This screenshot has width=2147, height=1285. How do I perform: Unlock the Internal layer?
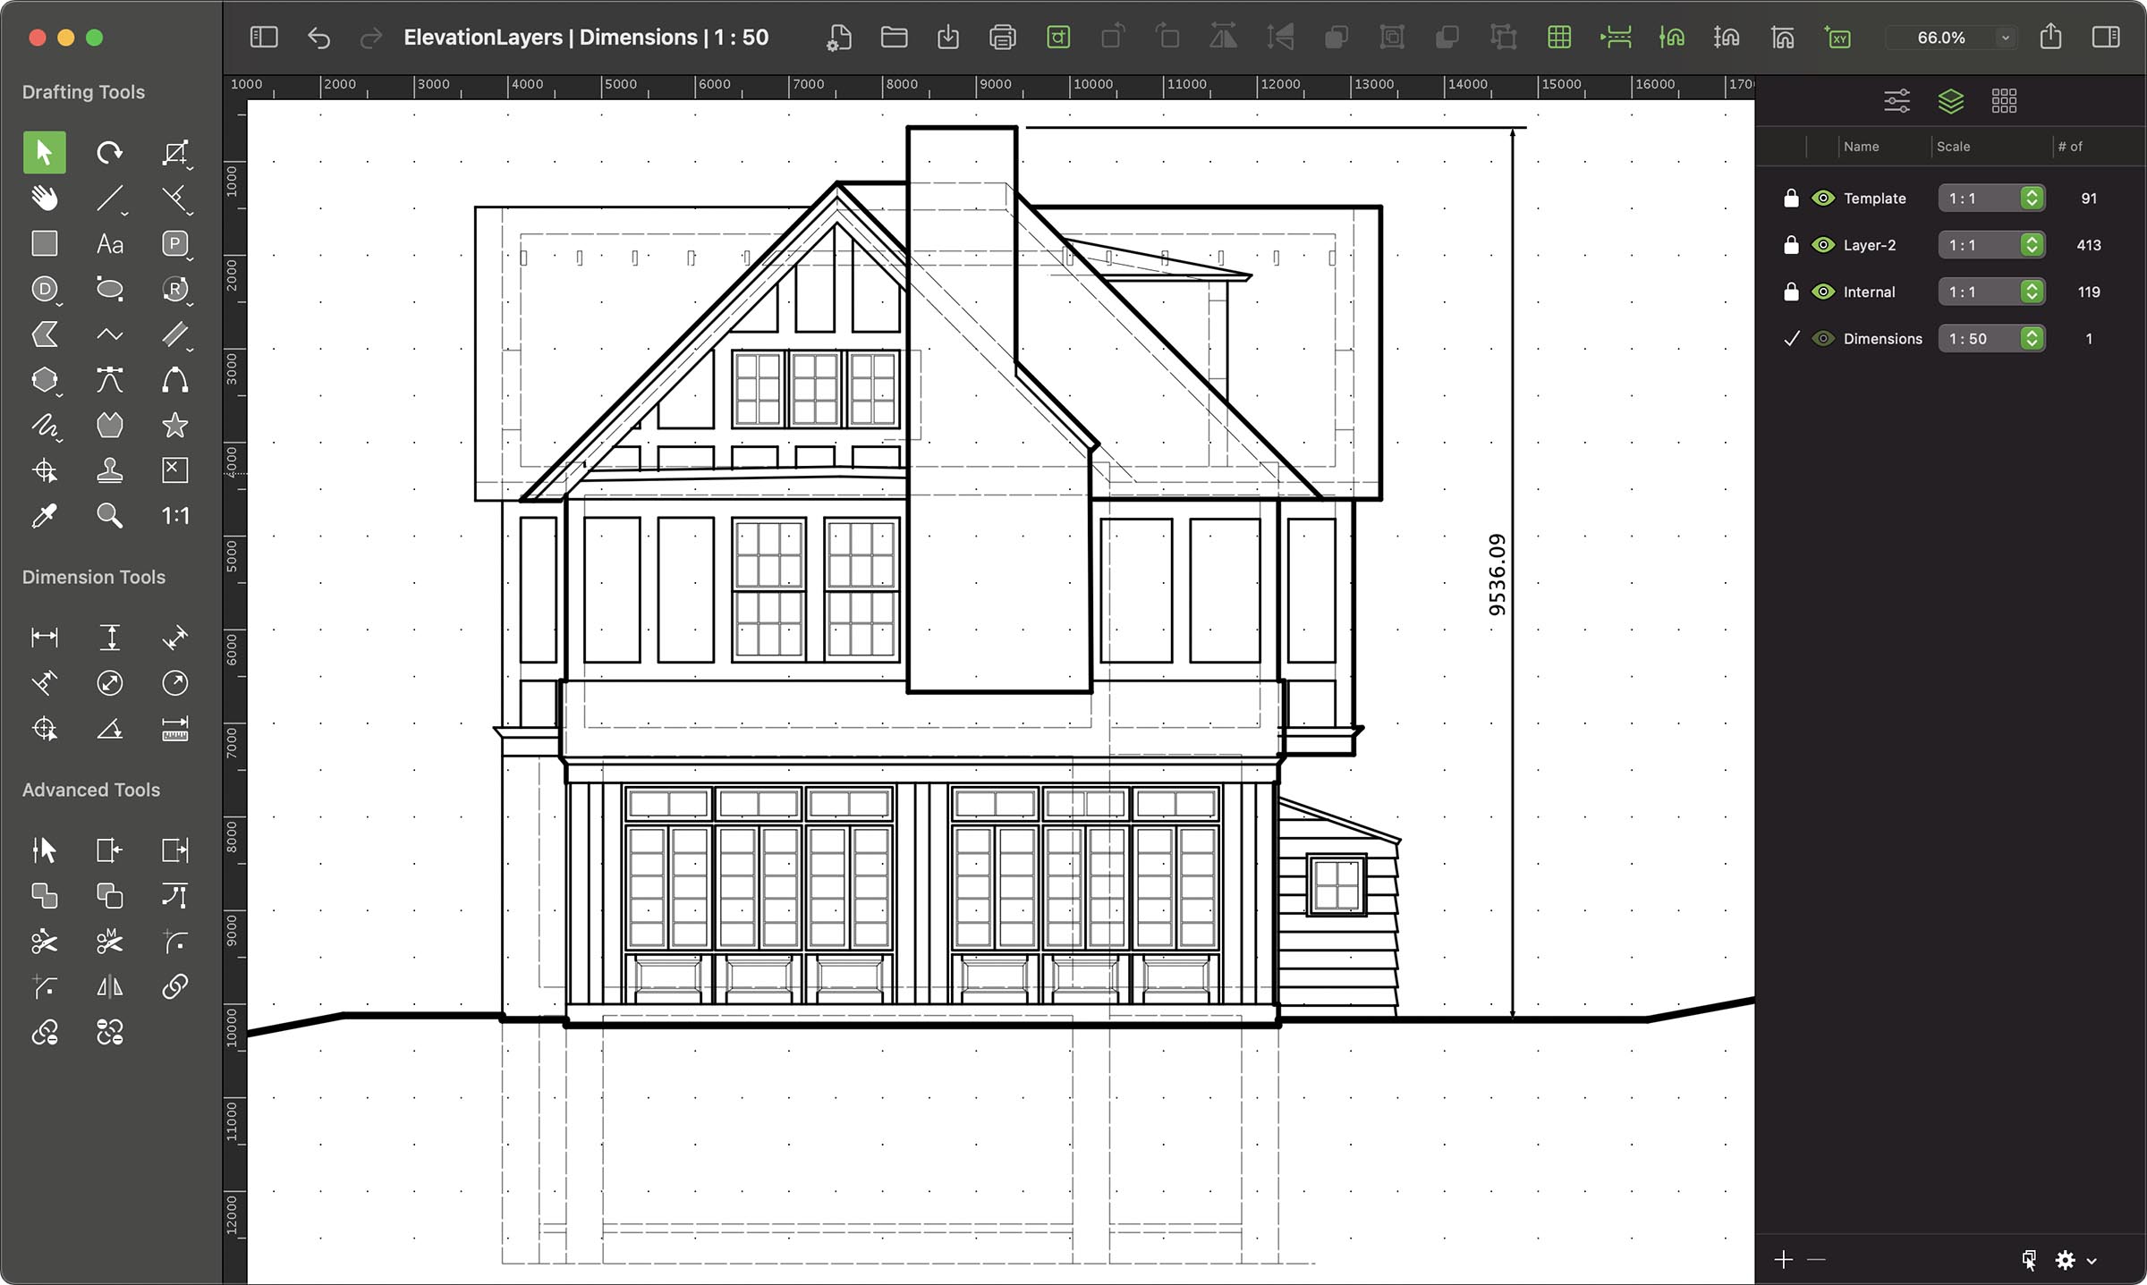click(1791, 292)
